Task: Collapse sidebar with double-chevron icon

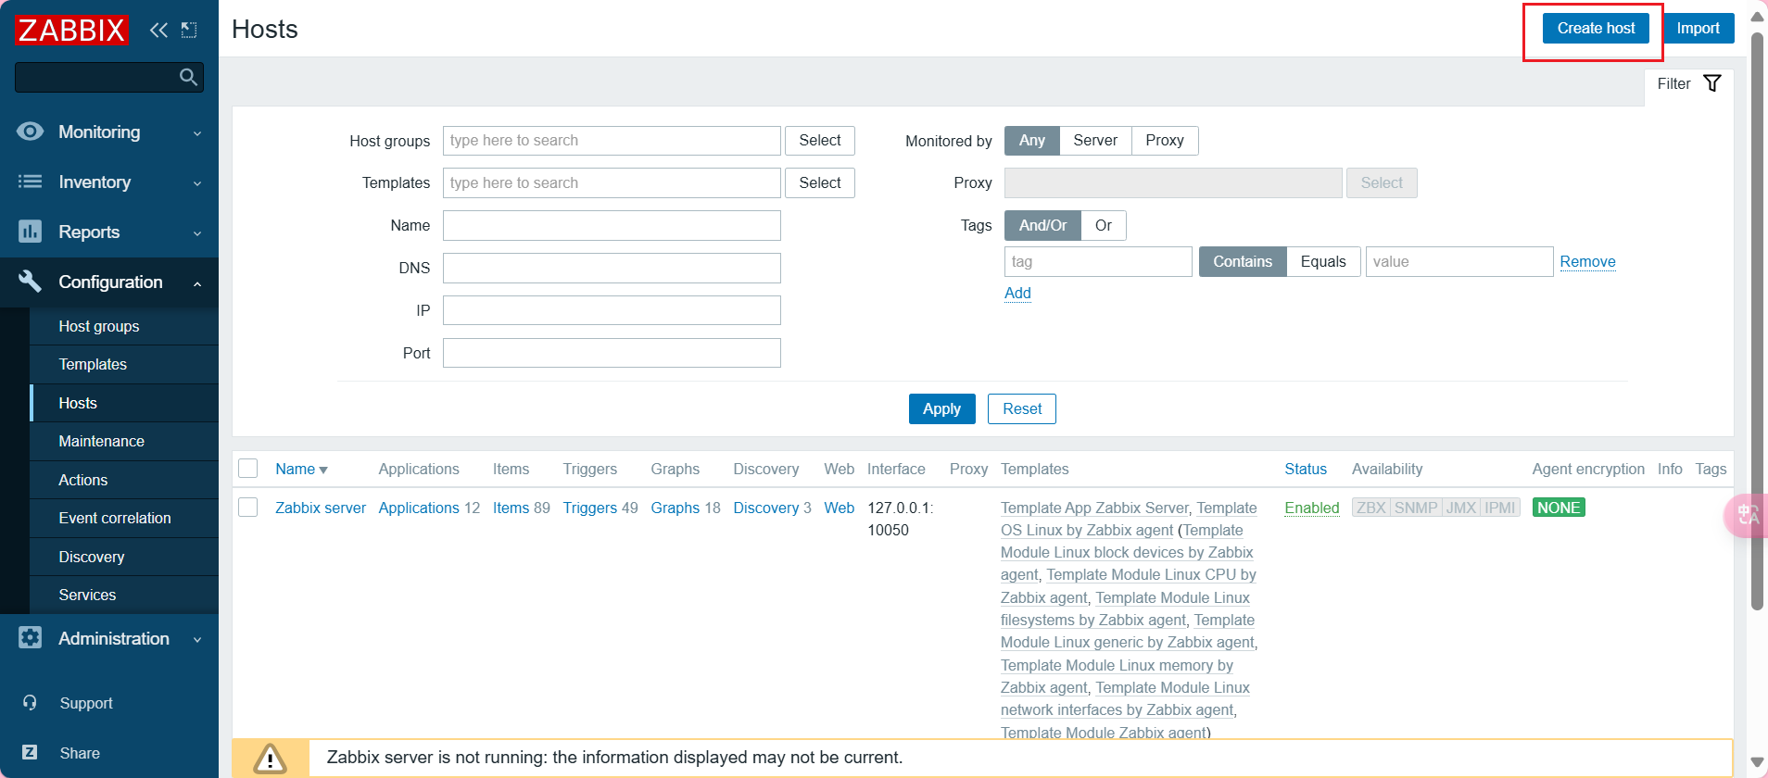Action: click(158, 30)
